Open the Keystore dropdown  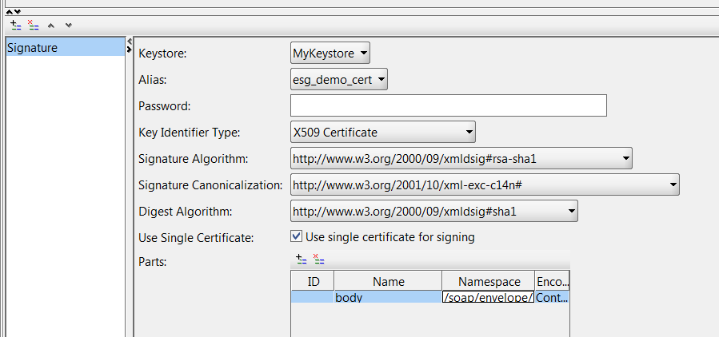pyautogui.click(x=330, y=54)
